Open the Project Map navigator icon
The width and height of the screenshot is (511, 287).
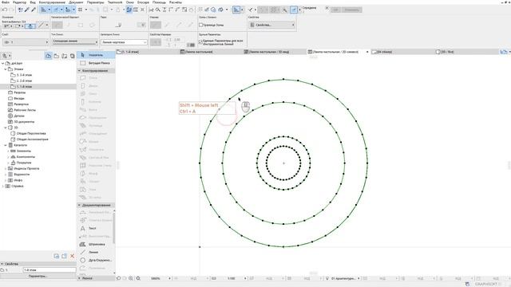[x=48, y=56]
